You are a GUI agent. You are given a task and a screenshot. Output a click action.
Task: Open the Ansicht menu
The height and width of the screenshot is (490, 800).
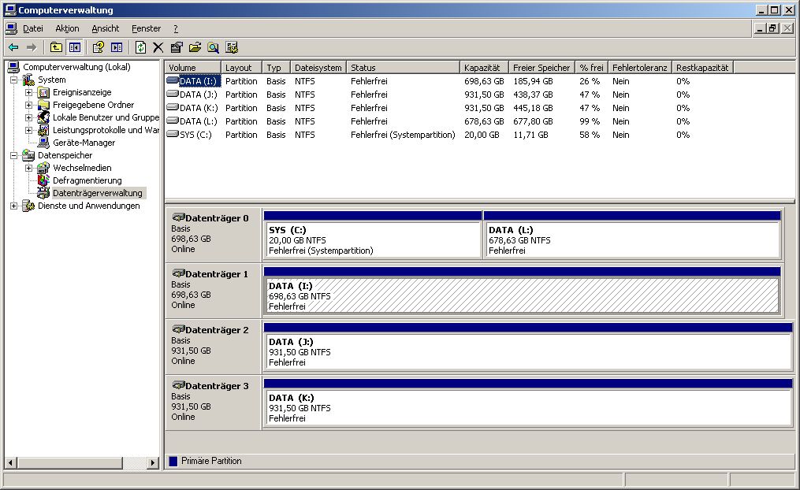coord(105,28)
